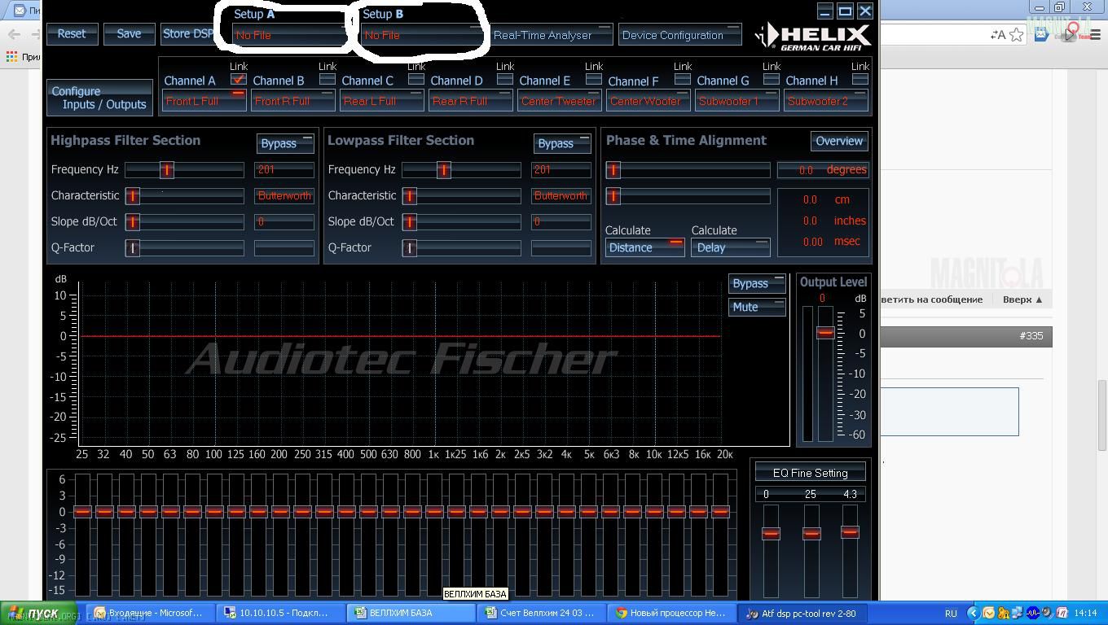Click the Store DSP button
Viewport: 1108px width, 625px height.
[x=187, y=34]
